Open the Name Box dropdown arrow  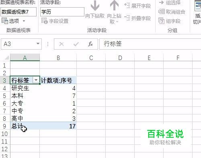pos(38,44)
